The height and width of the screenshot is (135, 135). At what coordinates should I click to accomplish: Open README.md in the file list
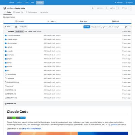(x=11, y=94)
